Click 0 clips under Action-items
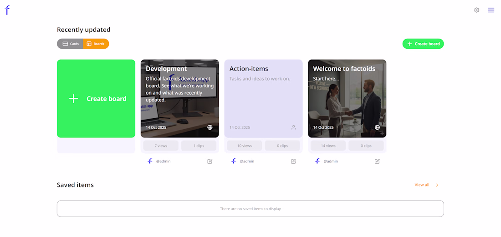 click(282, 146)
